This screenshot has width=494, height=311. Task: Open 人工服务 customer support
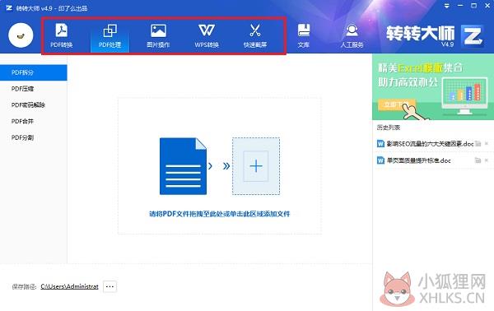tap(352, 35)
